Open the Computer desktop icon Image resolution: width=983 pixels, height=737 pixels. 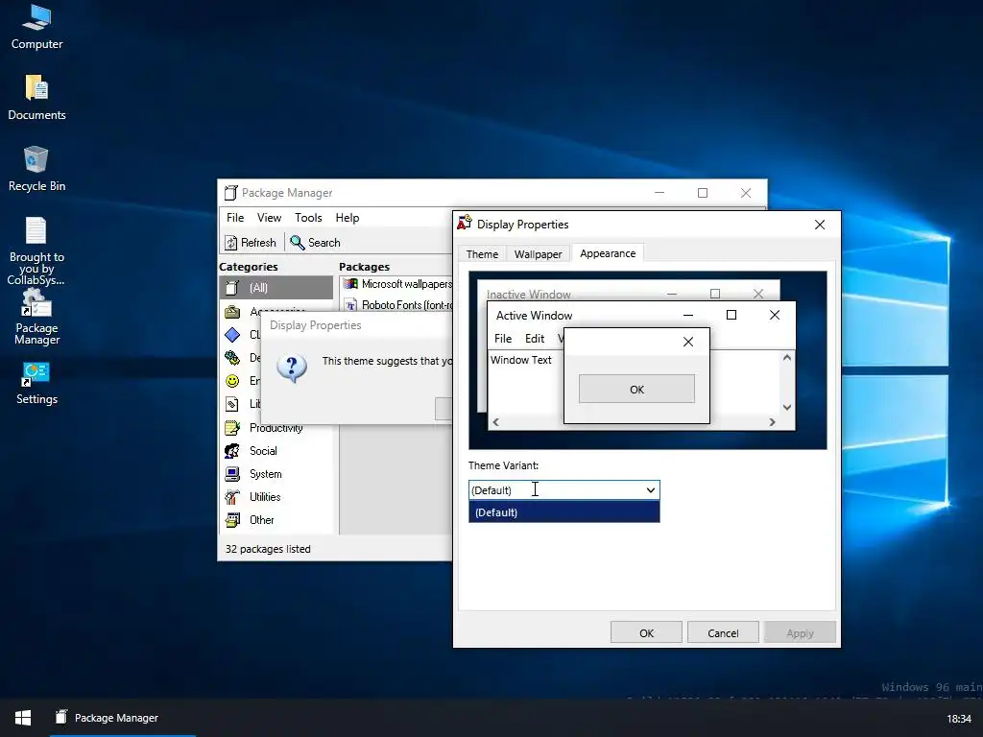coord(36,26)
